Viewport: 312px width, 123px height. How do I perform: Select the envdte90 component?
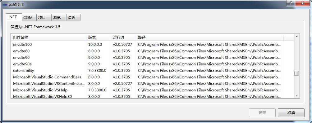click(152, 58)
